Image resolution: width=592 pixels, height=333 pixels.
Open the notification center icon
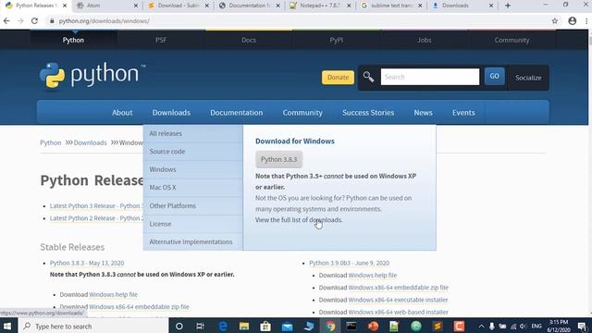582,327
